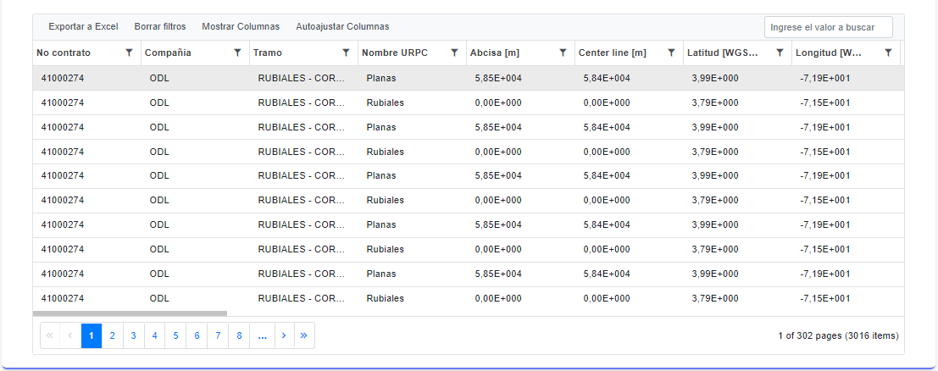Open the Mostrar Columnas menu
Image resolution: width=938 pixels, height=371 pixels.
click(x=241, y=26)
